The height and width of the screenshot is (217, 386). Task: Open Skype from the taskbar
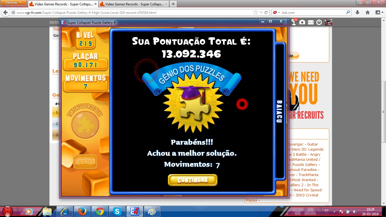point(117,211)
